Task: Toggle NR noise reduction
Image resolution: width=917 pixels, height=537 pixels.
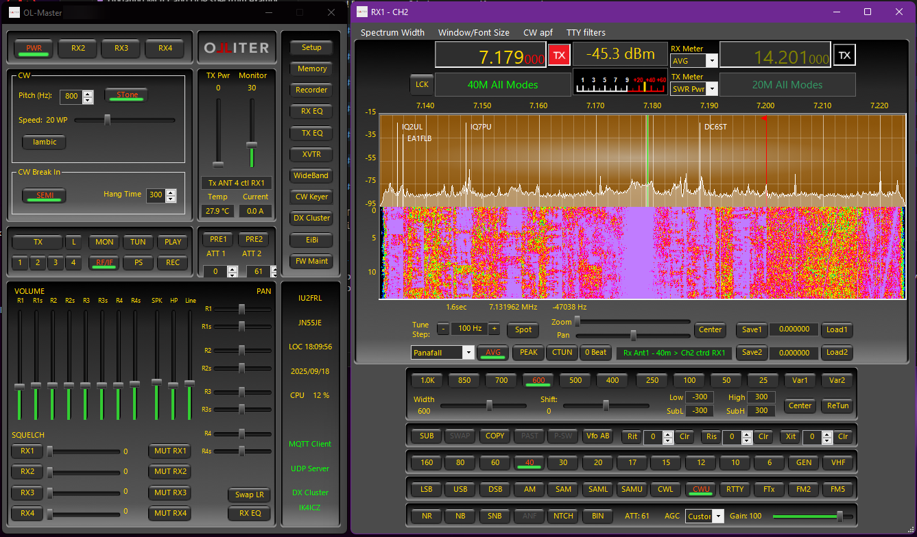Action: click(425, 516)
